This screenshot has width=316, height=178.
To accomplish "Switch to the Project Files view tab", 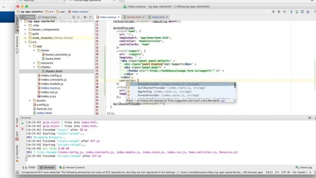I will click(x=47, y=17).
